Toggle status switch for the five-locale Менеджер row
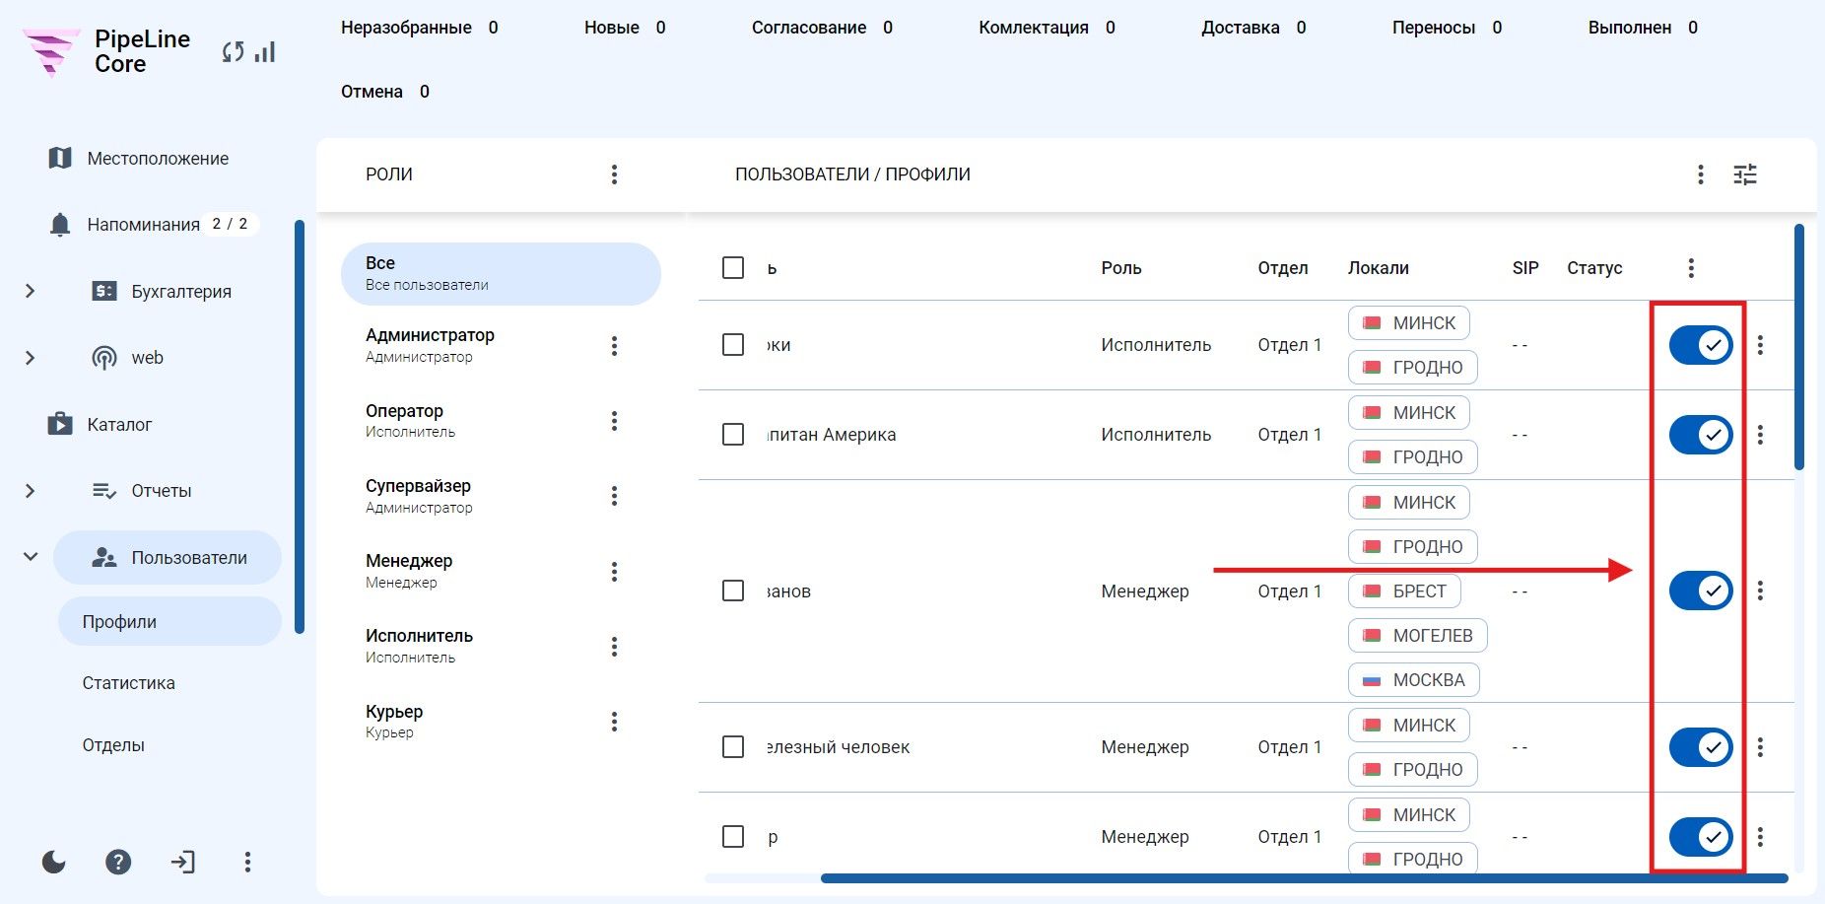 coord(1701,591)
